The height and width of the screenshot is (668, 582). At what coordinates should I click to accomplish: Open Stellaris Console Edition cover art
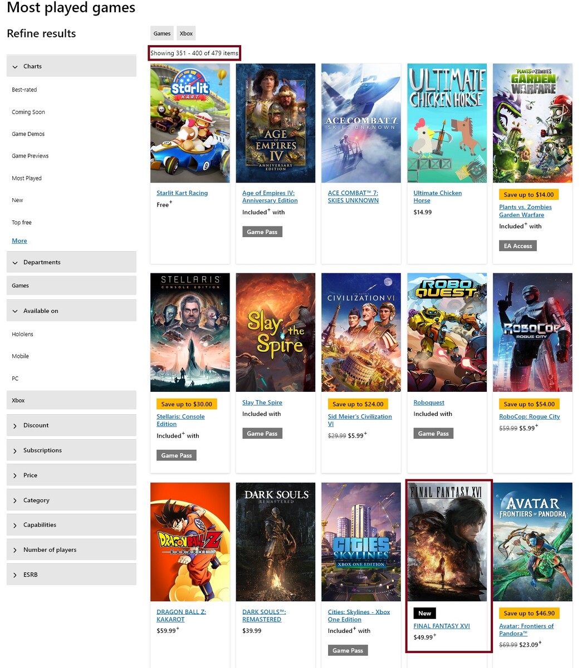click(x=190, y=332)
